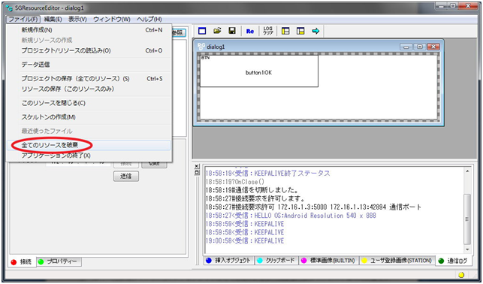The height and width of the screenshot is (284, 483).
Task: Click the 18:58:59 KEEPALIVE log line
Action: pyautogui.click(x=245, y=224)
